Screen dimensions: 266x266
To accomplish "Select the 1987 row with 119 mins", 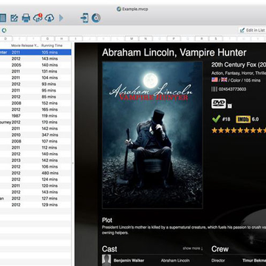I will (x=35, y=116).
